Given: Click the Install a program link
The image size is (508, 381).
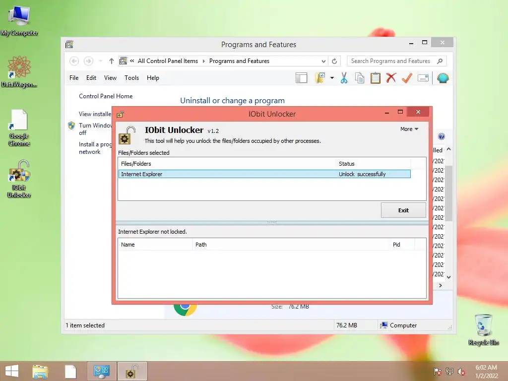Looking at the screenshot, I should pyautogui.click(x=95, y=148).
